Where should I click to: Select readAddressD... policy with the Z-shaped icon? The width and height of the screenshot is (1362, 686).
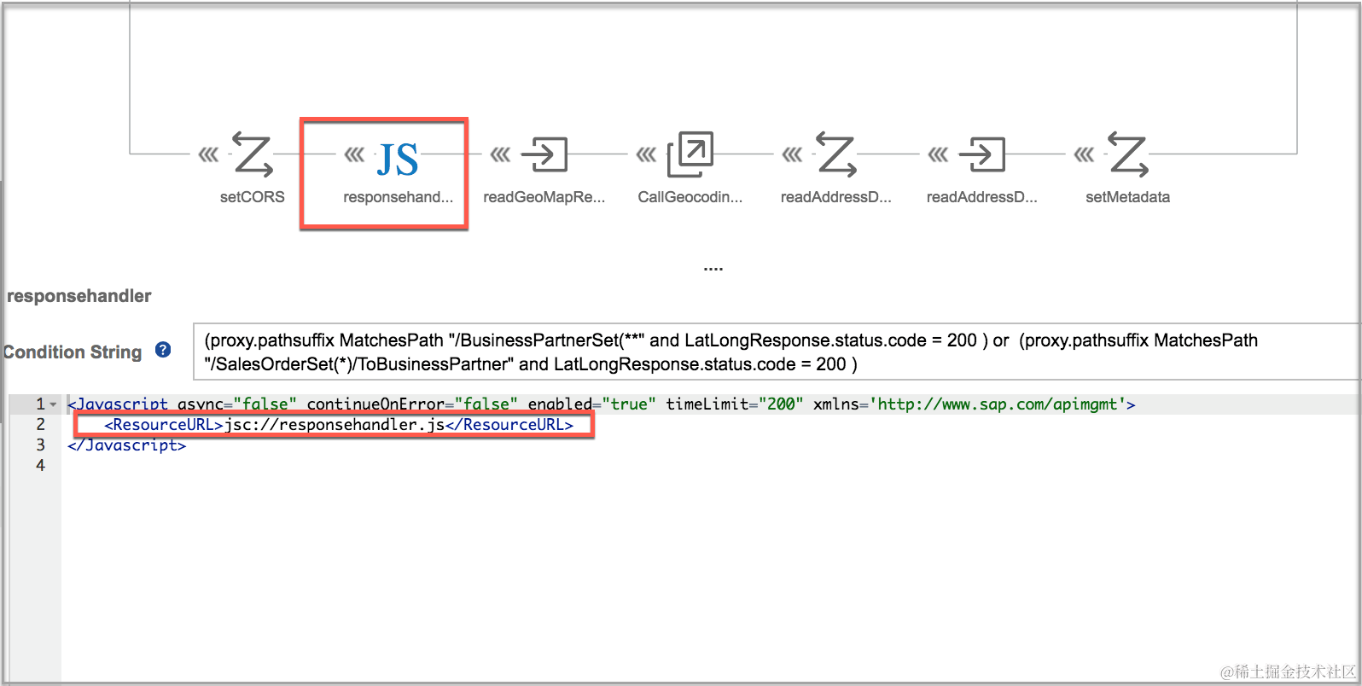836,155
